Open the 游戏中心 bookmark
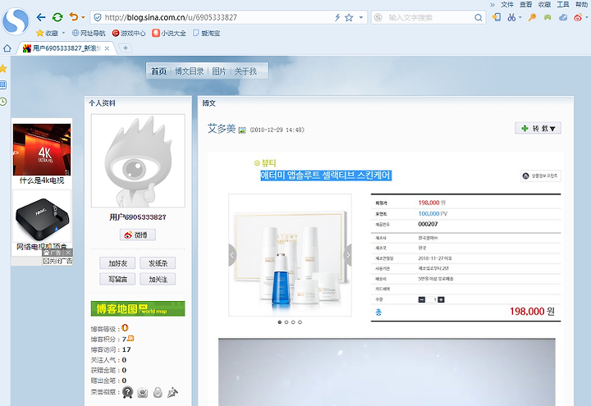The width and height of the screenshot is (591, 406). click(x=129, y=33)
